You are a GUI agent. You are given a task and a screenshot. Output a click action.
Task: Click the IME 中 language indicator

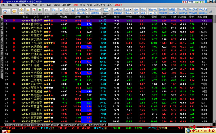coord(193,131)
